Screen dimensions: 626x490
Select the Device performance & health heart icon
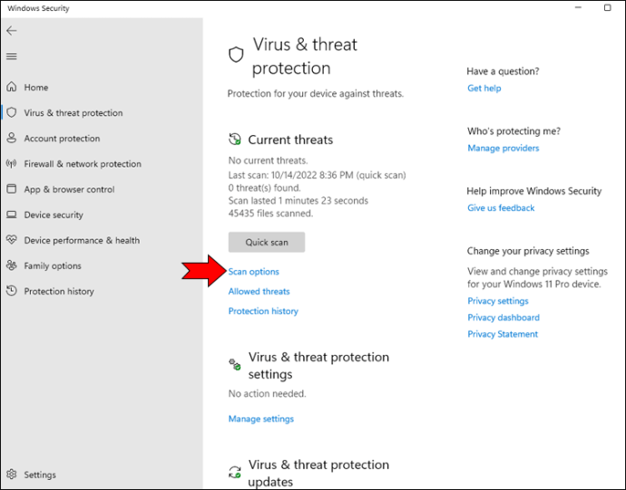[x=12, y=240]
